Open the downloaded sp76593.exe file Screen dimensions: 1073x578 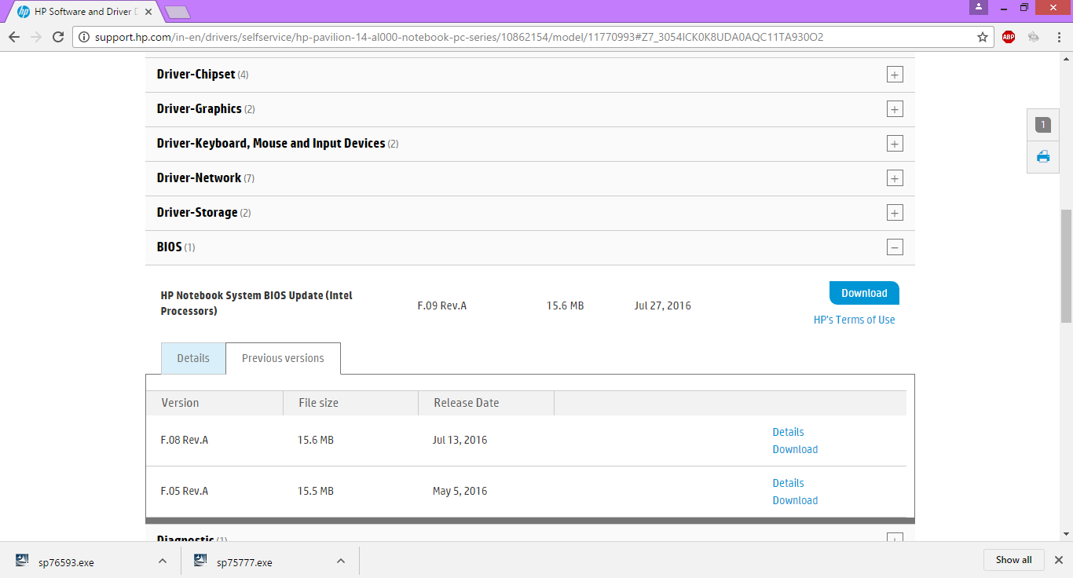coord(66,562)
